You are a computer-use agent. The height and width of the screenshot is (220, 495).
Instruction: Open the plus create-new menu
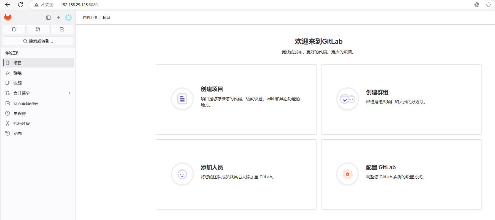coord(58,18)
